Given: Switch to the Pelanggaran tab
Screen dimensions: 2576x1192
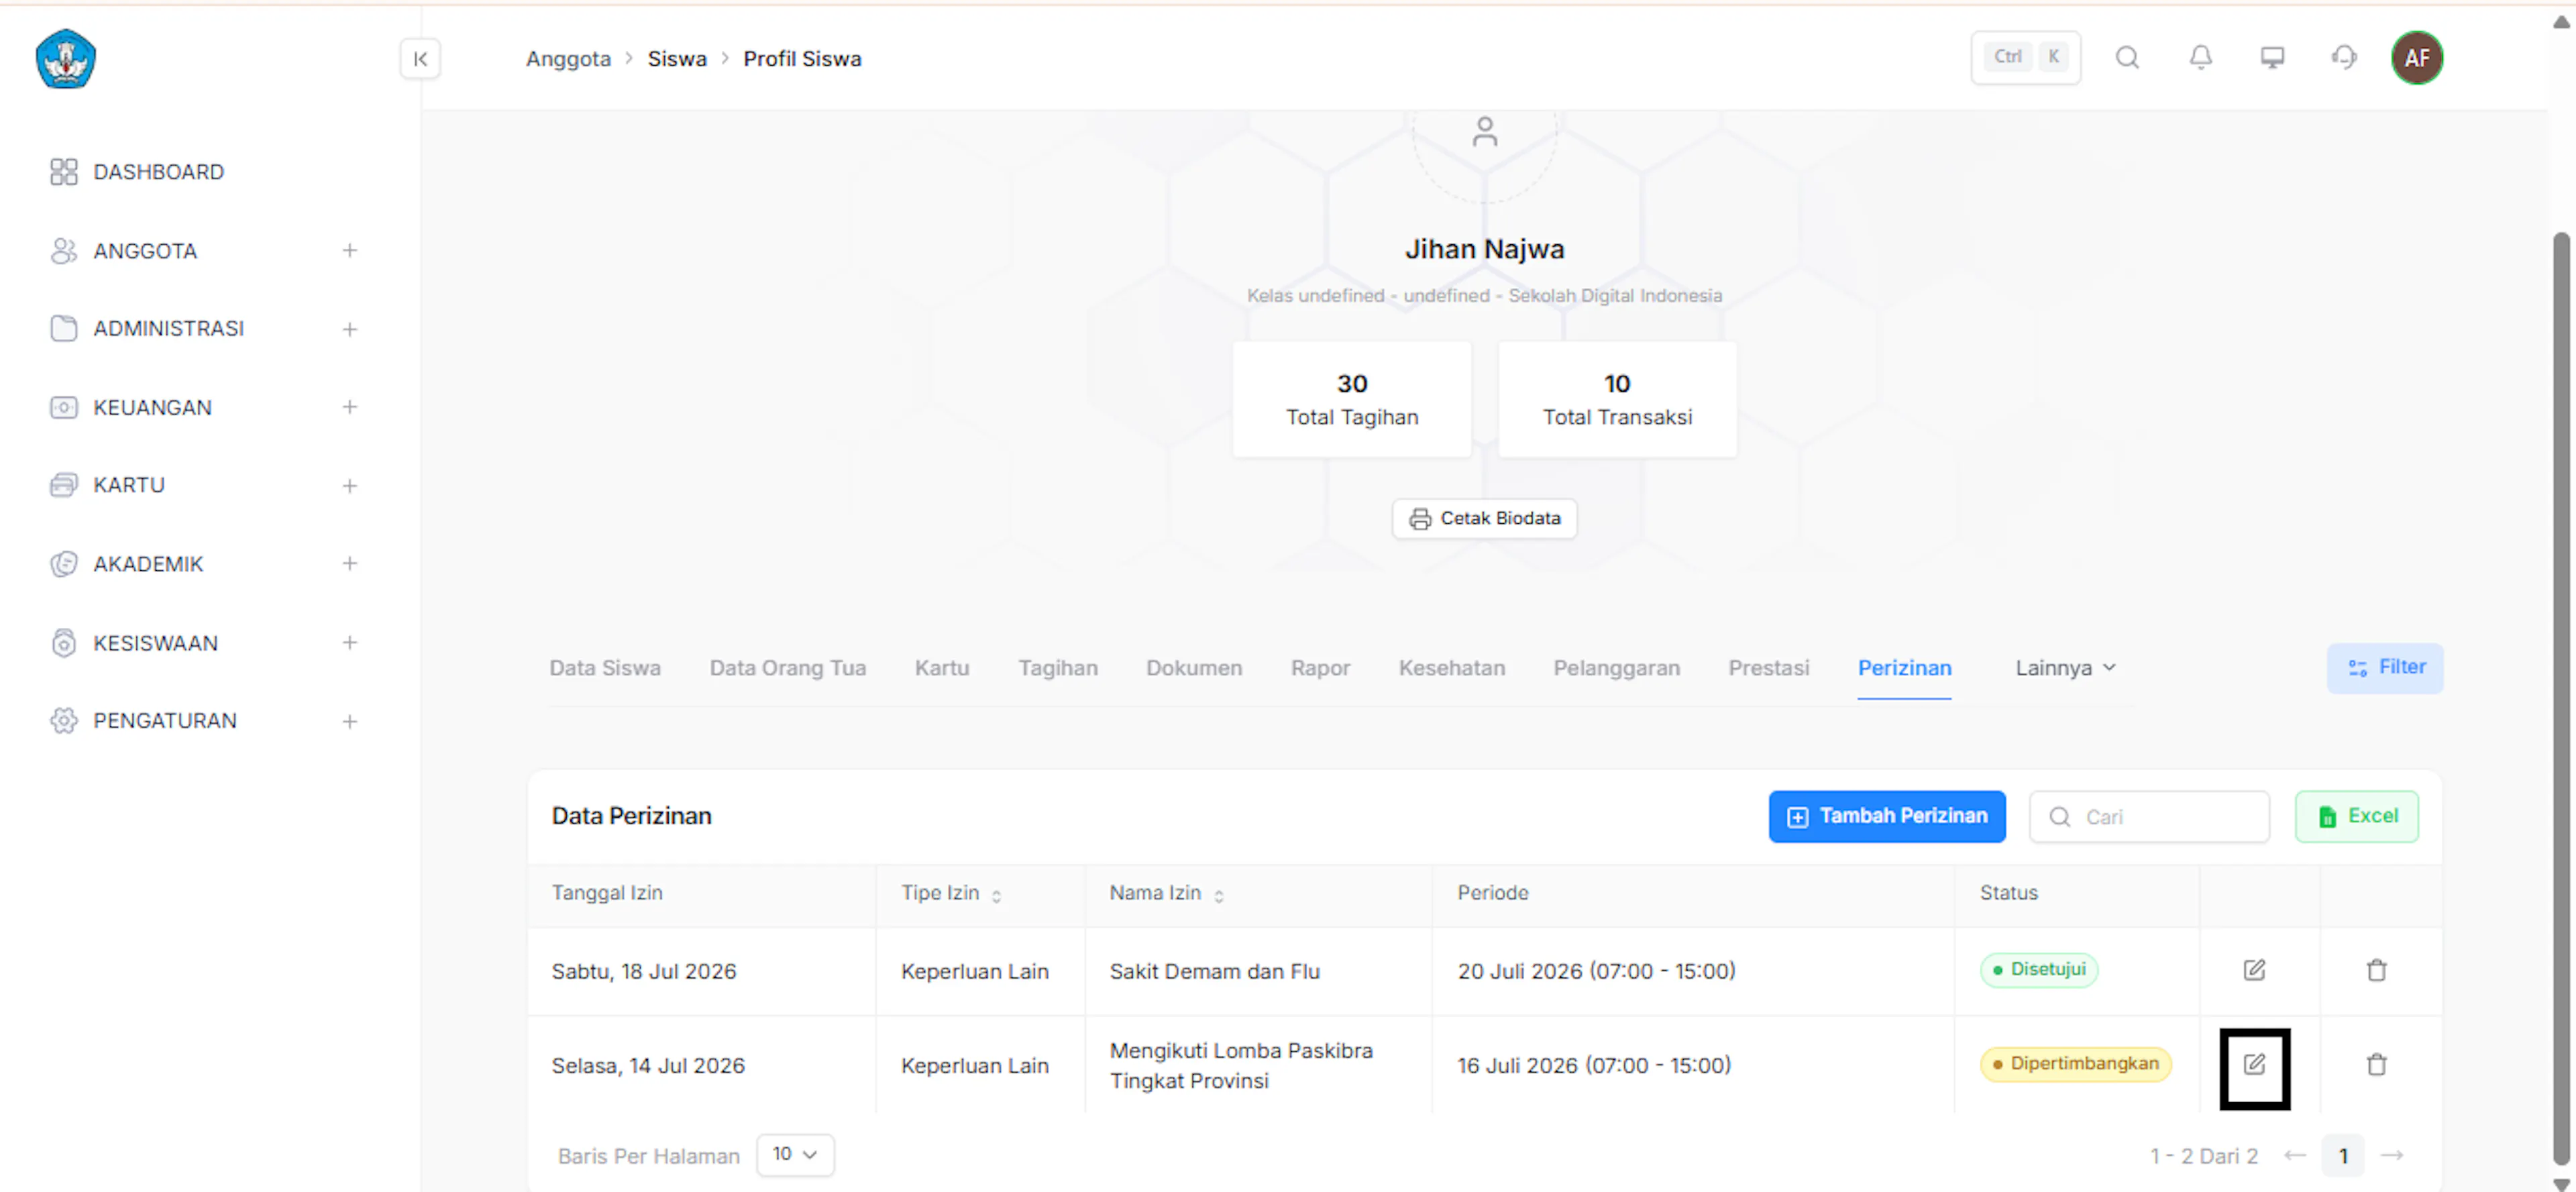Looking at the screenshot, I should click(1616, 668).
